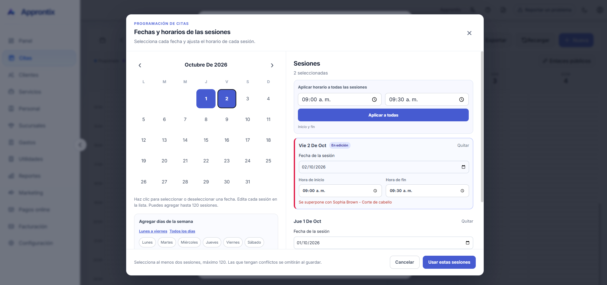
Task: Edit session date field 01/10/2026
Action: 383,243
